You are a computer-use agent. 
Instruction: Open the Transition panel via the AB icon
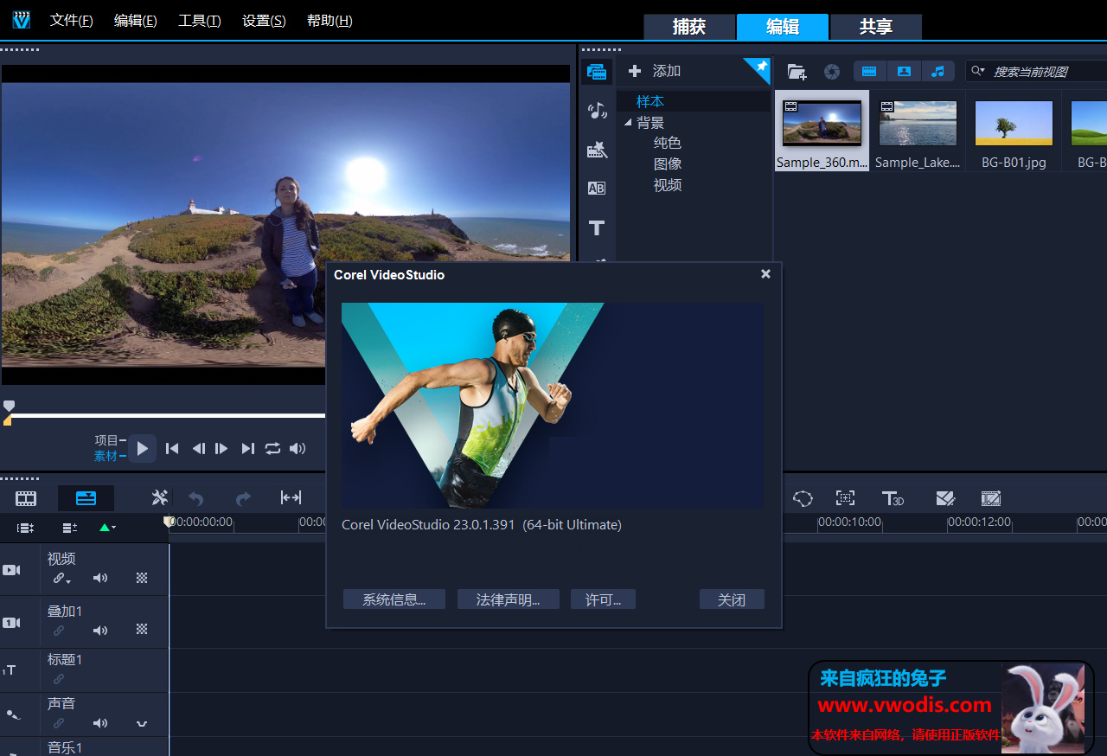point(597,188)
